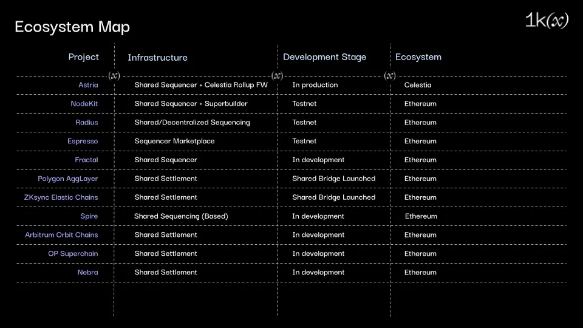Click the (x) marker beside the Project column
The height and width of the screenshot is (328, 583).
(x=114, y=76)
